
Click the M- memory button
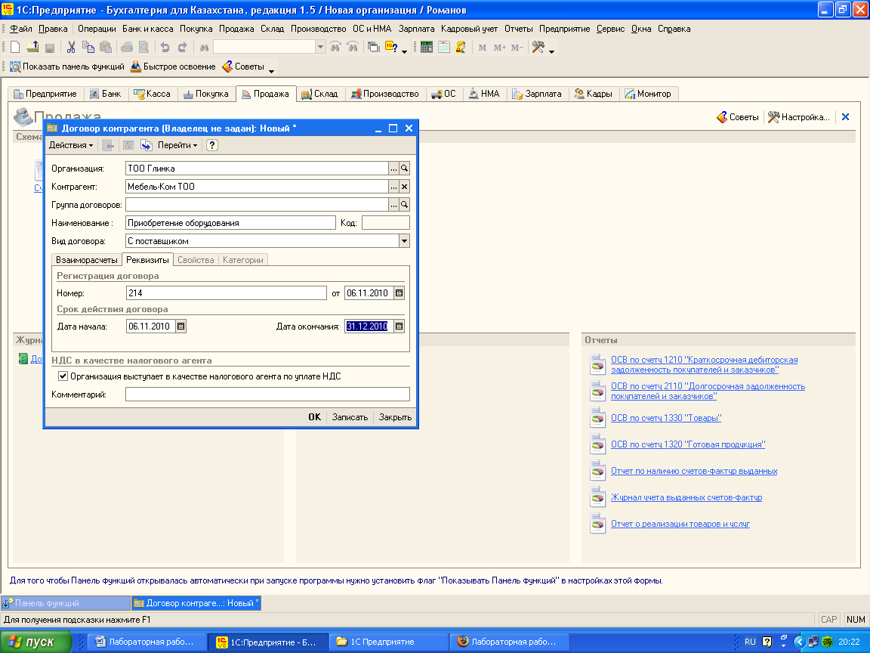coord(517,48)
